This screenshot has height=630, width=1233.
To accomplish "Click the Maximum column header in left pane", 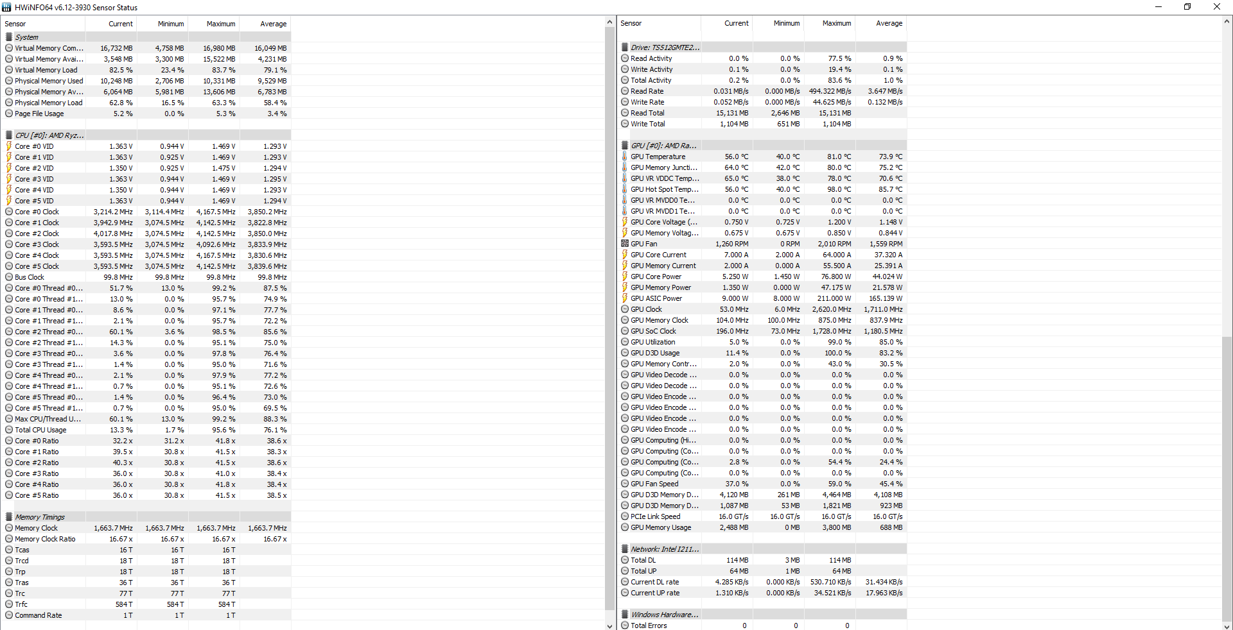I will [220, 24].
